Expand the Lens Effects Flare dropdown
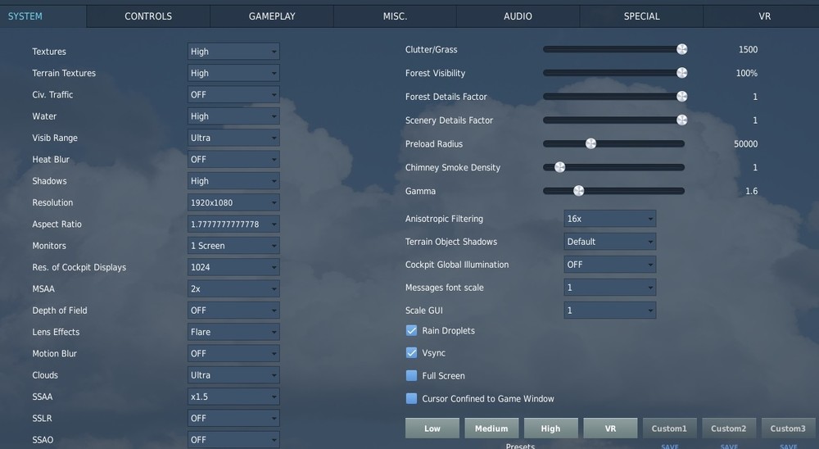The image size is (819, 449). point(233,332)
